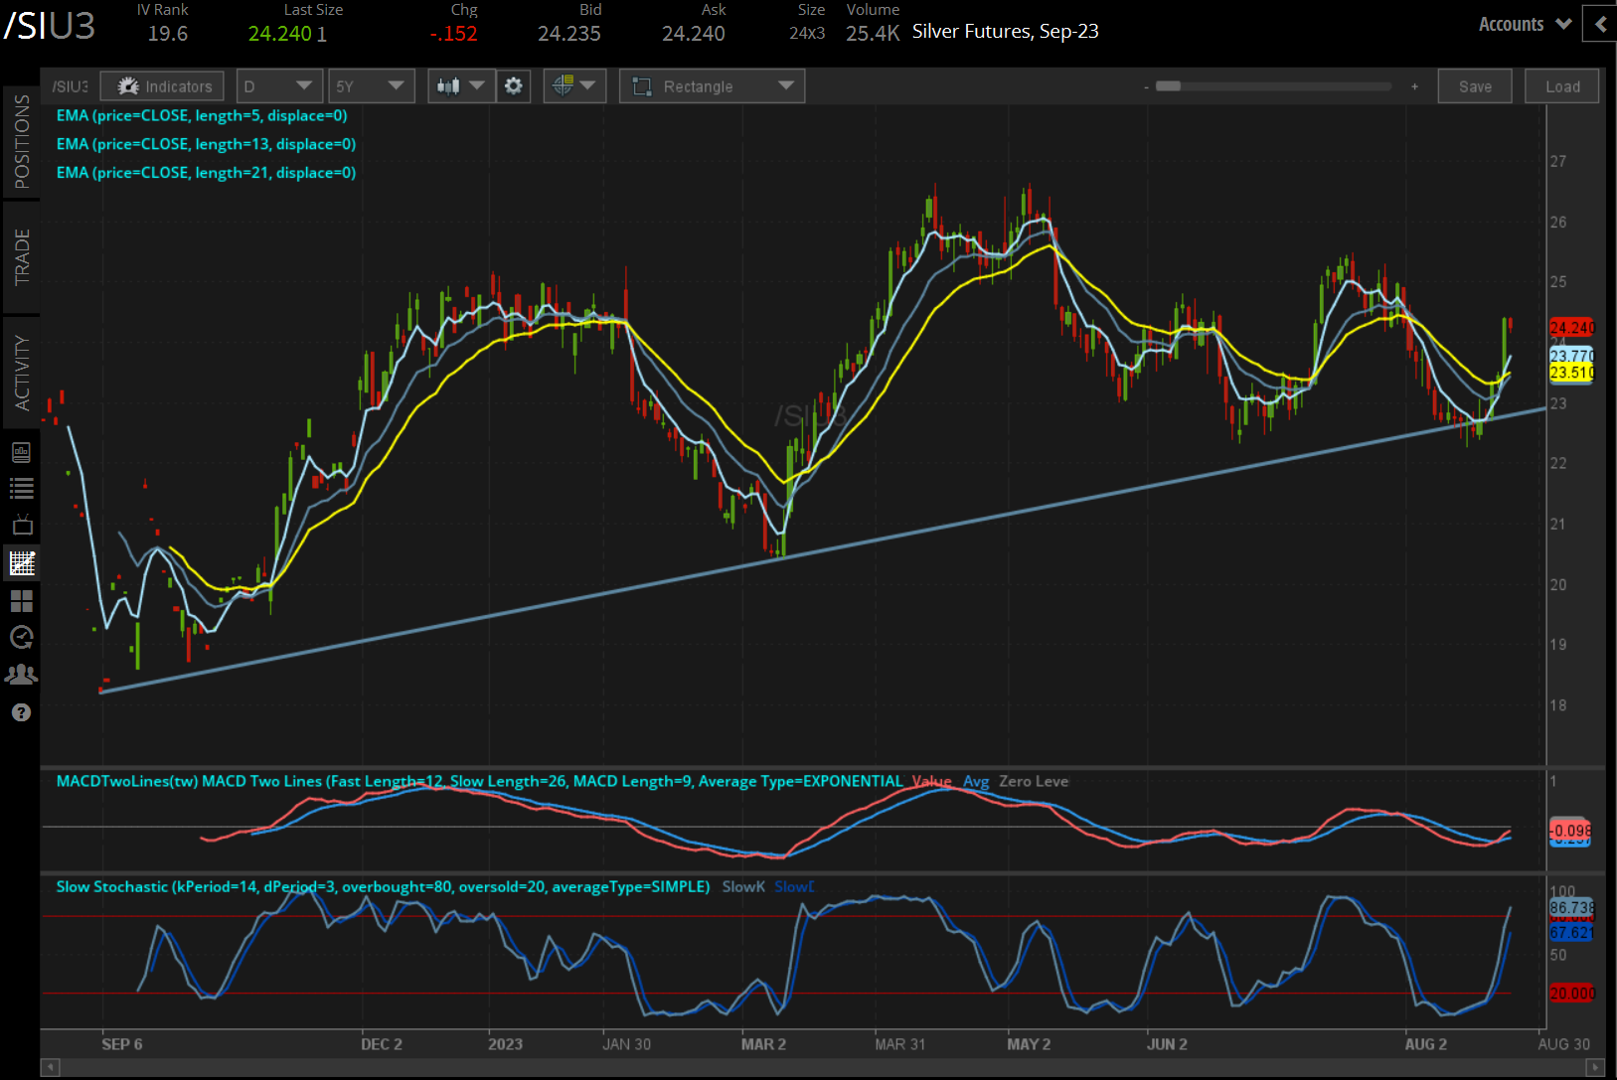Click the Indicators button
This screenshot has height=1080, width=1617.
(163, 86)
